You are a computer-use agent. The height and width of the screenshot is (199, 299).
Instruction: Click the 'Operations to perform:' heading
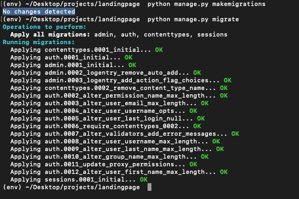coord(45,27)
